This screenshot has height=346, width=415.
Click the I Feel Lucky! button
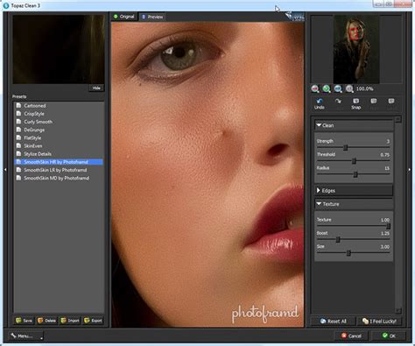click(x=379, y=321)
